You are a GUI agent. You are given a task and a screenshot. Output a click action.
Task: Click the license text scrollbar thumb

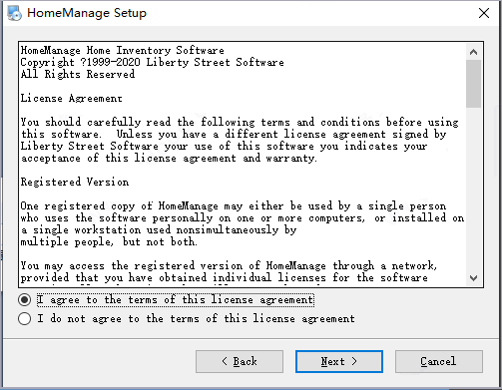[473, 84]
